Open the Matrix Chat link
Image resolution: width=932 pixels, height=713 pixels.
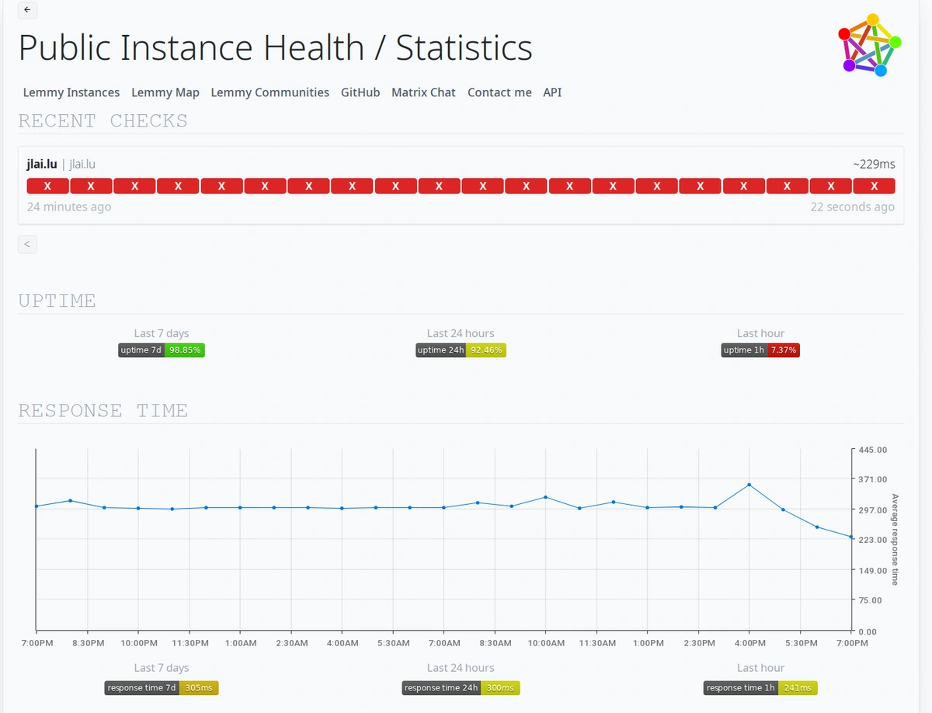coord(423,92)
